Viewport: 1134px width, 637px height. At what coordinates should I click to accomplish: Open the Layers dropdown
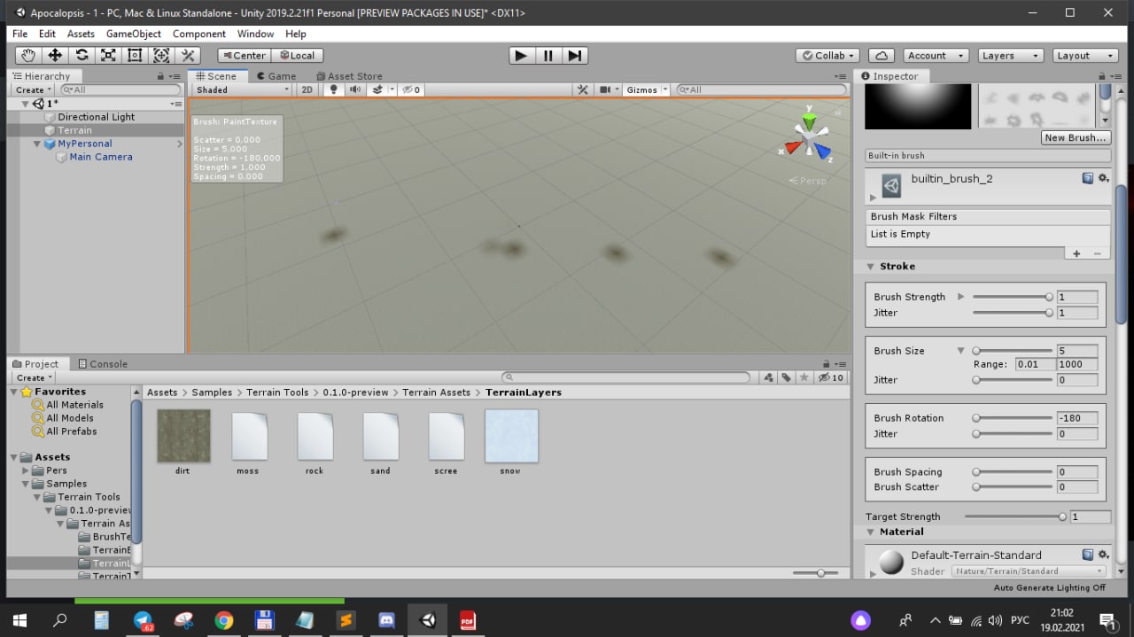1011,55
